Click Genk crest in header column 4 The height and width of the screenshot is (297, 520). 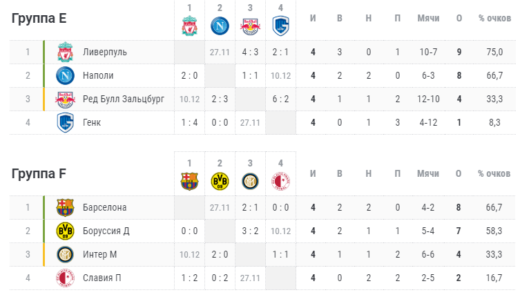[x=280, y=26]
